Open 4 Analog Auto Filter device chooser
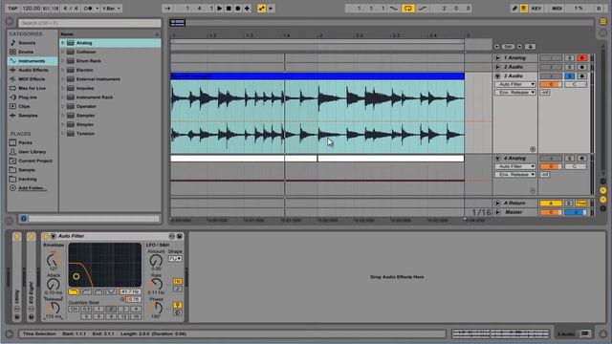 tap(515, 166)
